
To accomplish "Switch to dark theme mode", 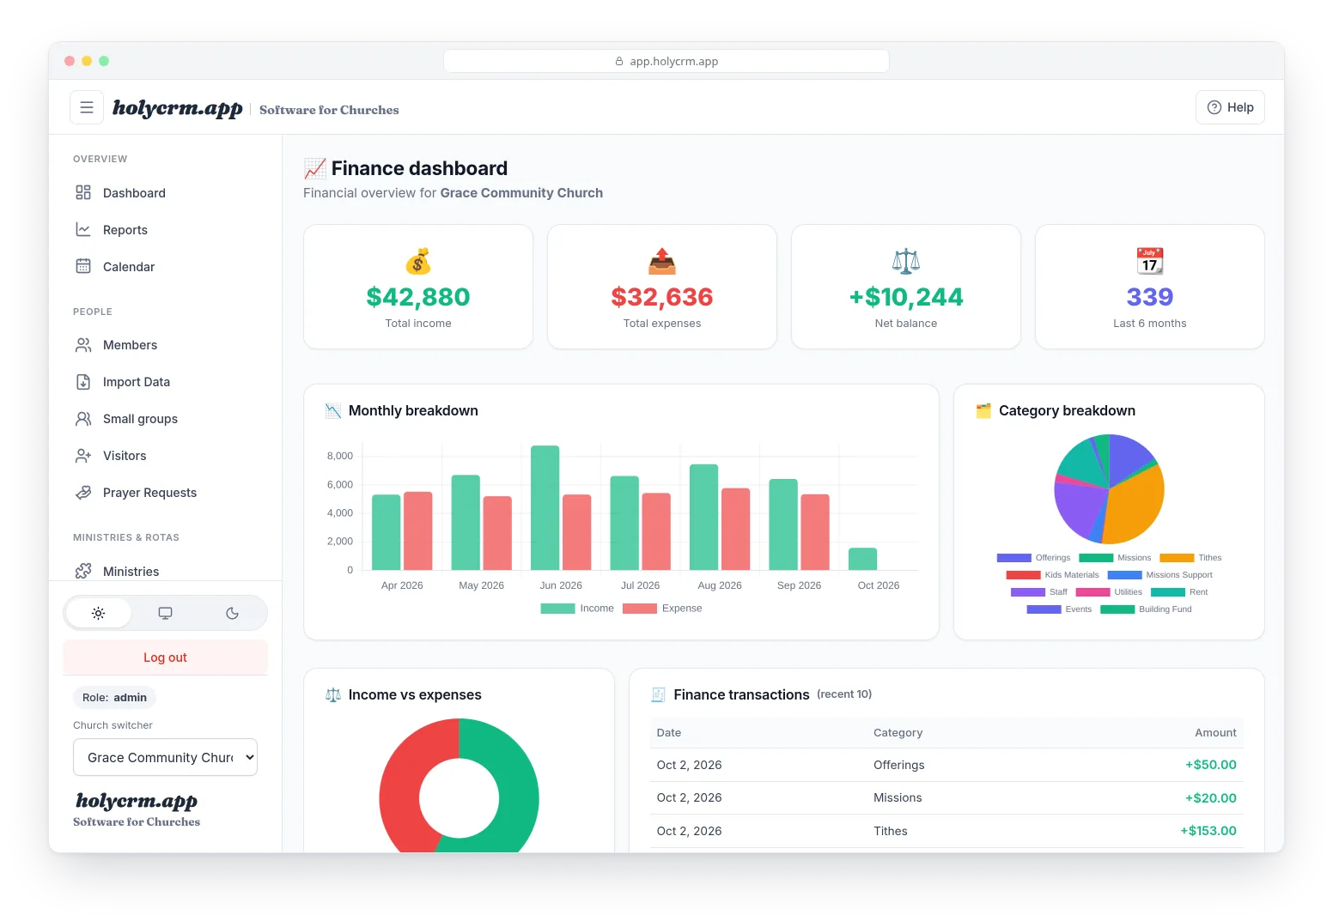I will click(232, 613).
